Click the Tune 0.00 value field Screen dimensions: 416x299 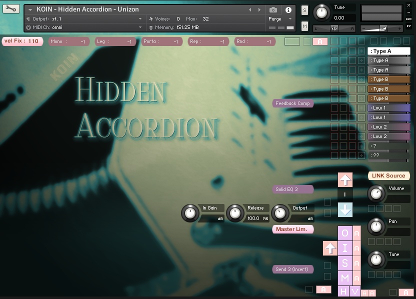[344, 18]
